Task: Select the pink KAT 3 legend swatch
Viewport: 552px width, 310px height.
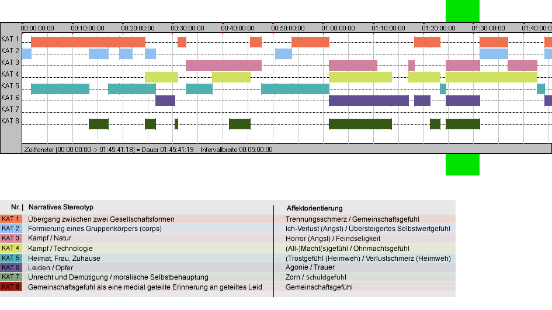Action: [11, 238]
